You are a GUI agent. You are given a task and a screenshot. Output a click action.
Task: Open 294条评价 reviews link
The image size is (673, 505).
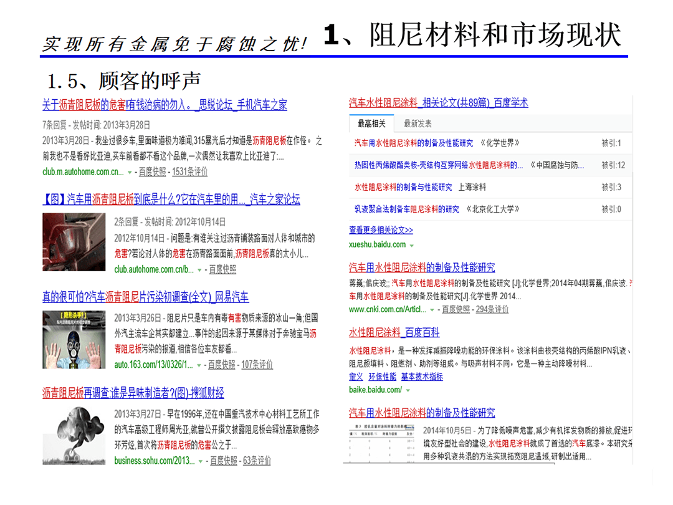coord(492,309)
